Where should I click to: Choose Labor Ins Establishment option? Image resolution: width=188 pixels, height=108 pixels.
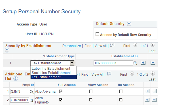click(x=54, y=69)
